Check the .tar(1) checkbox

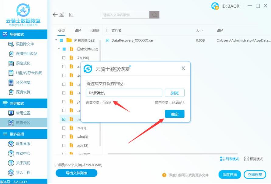[x=64, y=128]
